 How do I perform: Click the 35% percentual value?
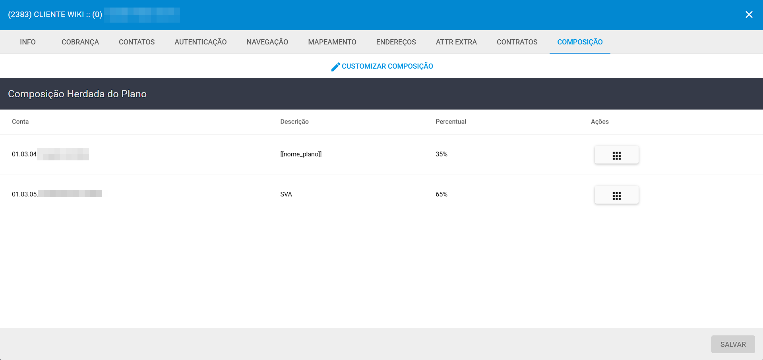442,154
